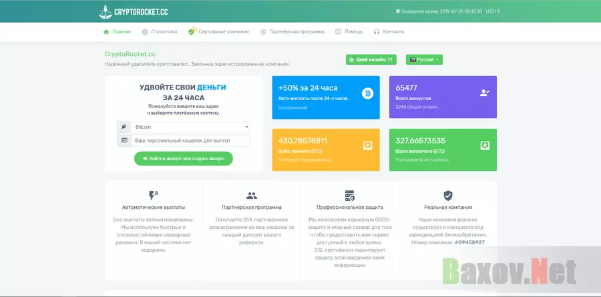
Task: Click the Russian flag icon in language button
Action: [413, 60]
